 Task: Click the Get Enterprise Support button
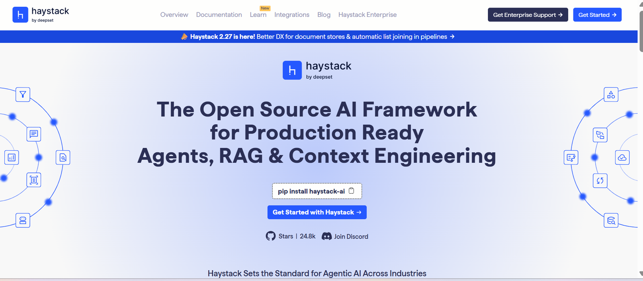[528, 15]
